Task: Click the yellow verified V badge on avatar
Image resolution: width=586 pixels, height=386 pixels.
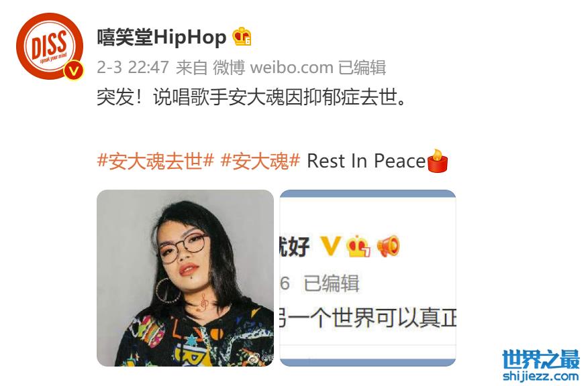Action: click(x=74, y=70)
